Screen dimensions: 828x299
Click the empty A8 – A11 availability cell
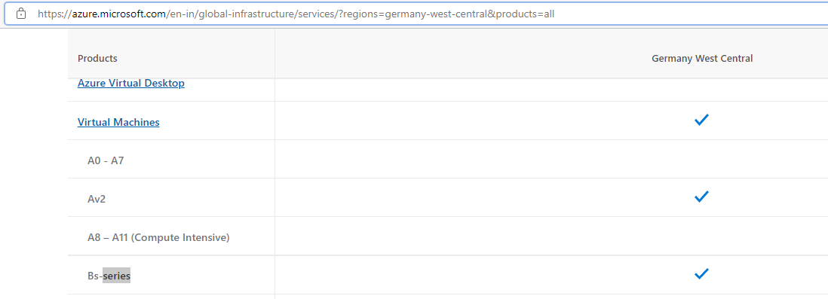click(551, 236)
